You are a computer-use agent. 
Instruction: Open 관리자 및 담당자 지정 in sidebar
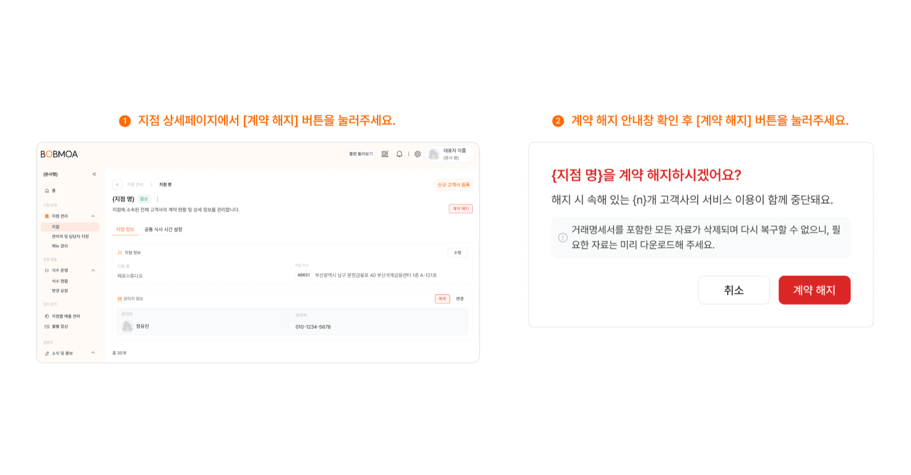(x=70, y=236)
